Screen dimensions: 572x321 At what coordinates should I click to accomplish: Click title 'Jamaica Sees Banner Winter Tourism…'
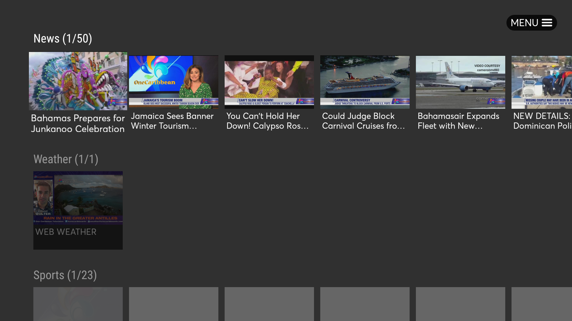click(172, 121)
